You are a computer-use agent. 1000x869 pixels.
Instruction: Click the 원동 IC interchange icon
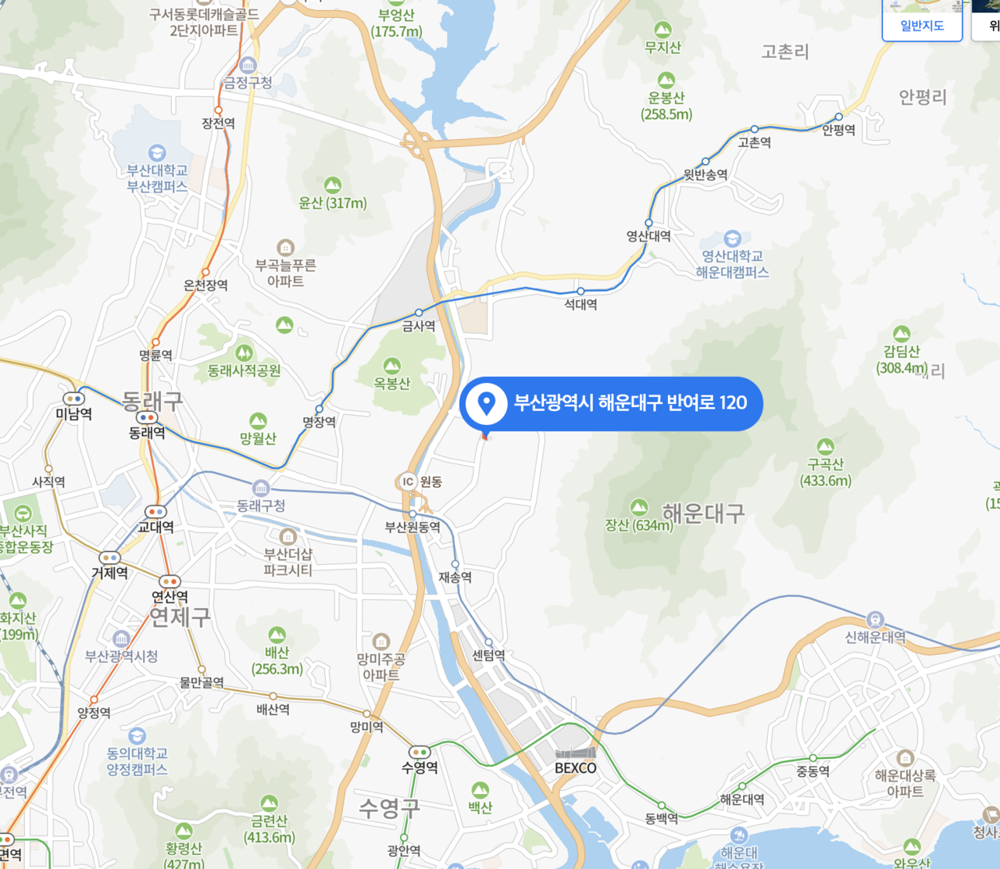tap(407, 481)
